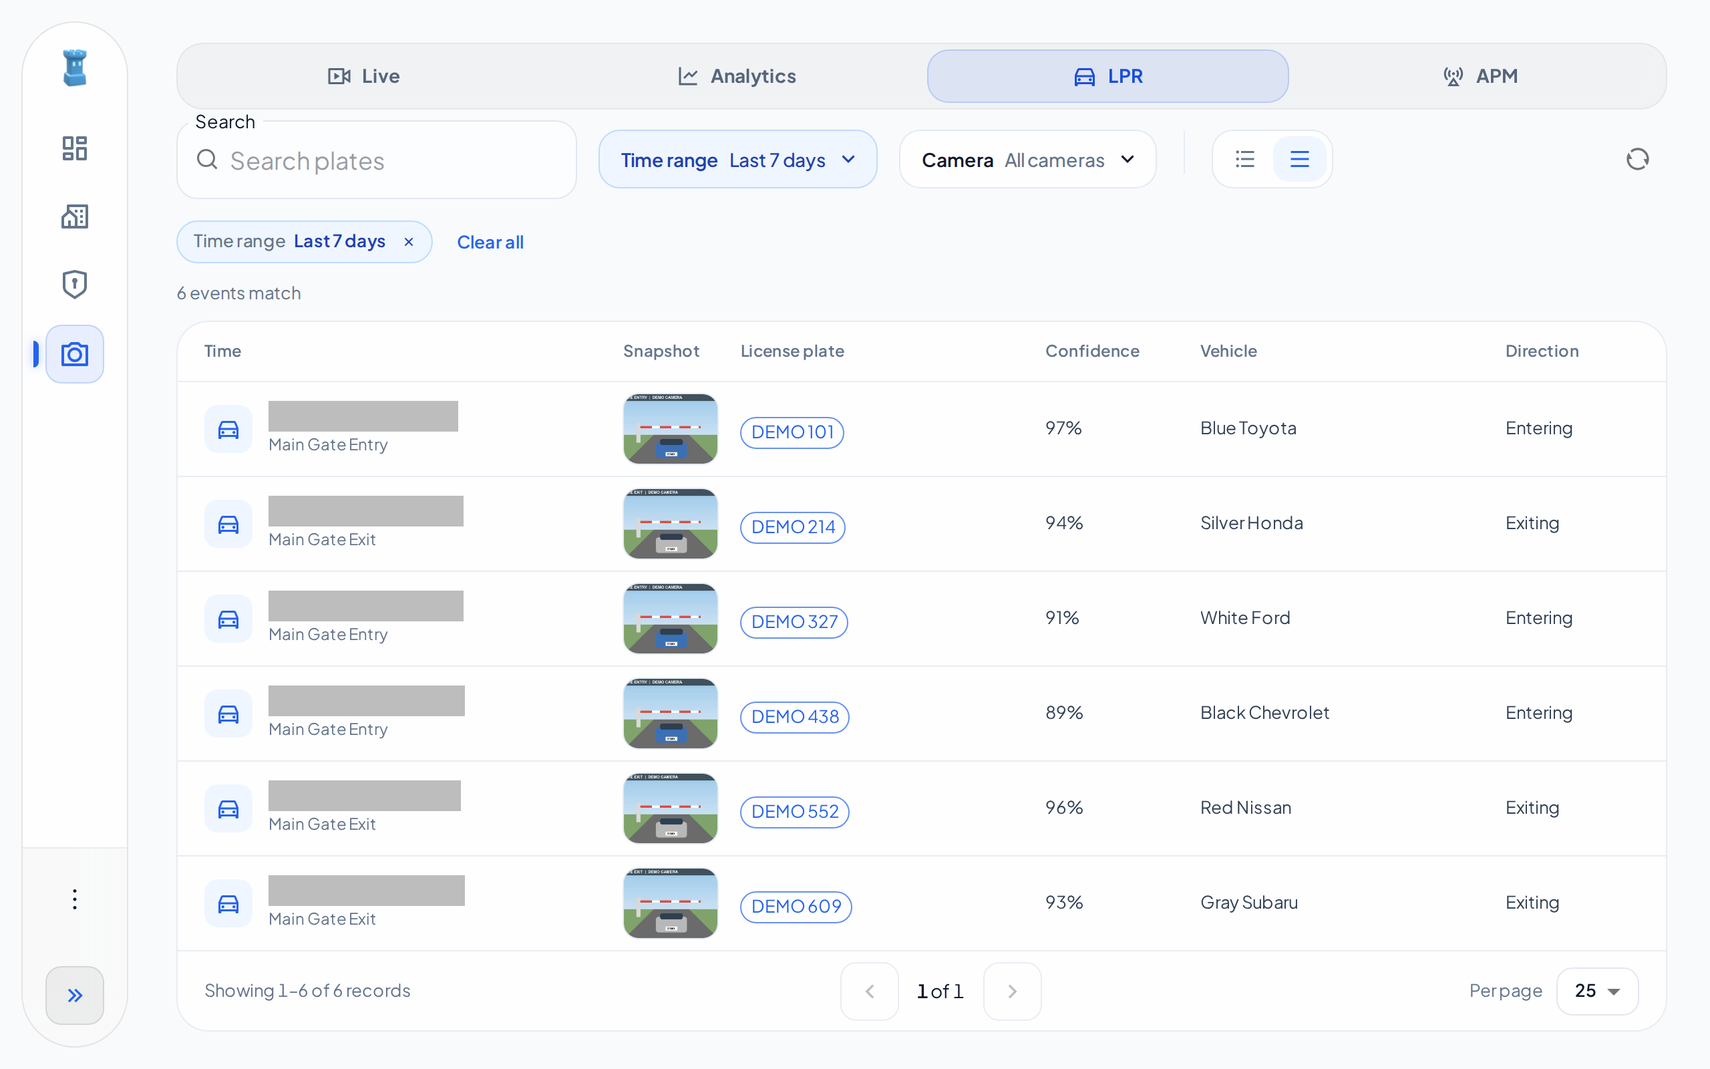Select the camera icon in sidebar
Image resolution: width=1710 pixels, height=1069 pixels.
click(74, 354)
